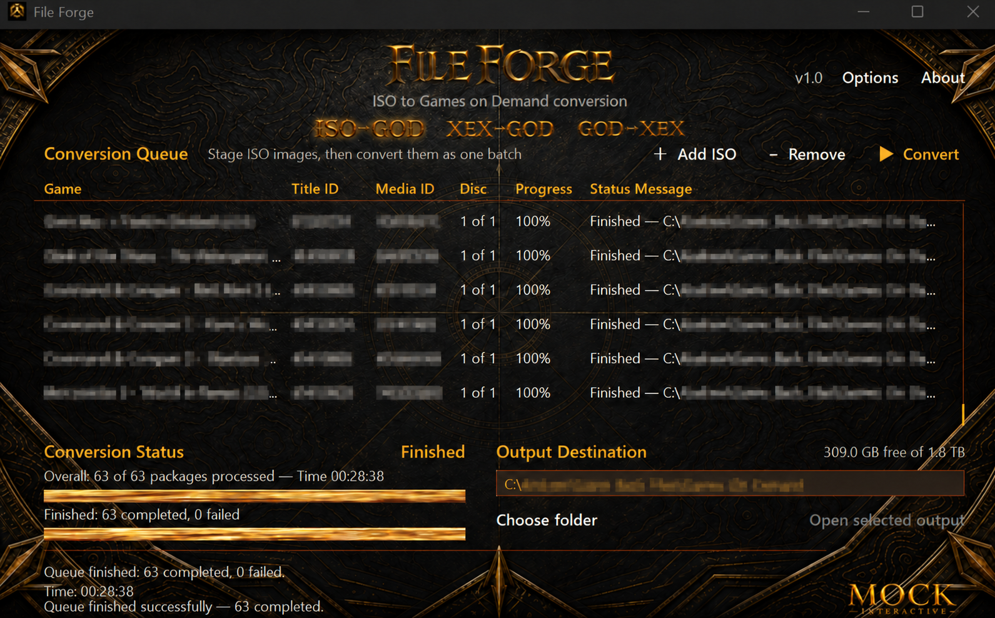Click the File Forge app icon in title bar
The image size is (995, 618).
[17, 11]
